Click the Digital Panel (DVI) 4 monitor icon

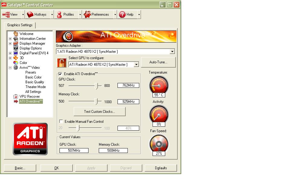tap(16, 53)
